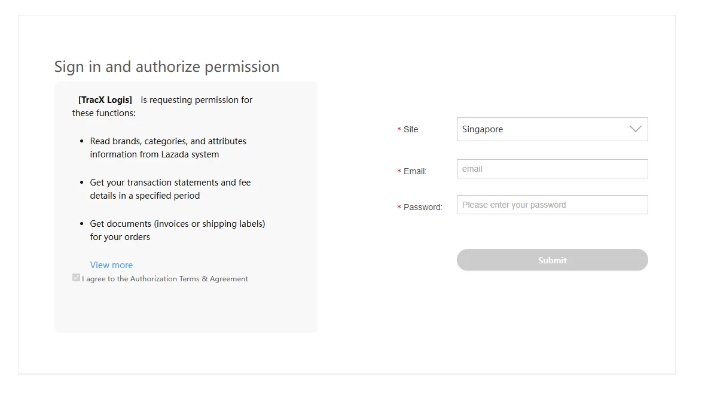This screenshot has width=714, height=401.
Task: Click the 'is requesting permission for' text
Action: pyautogui.click(x=197, y=100)
